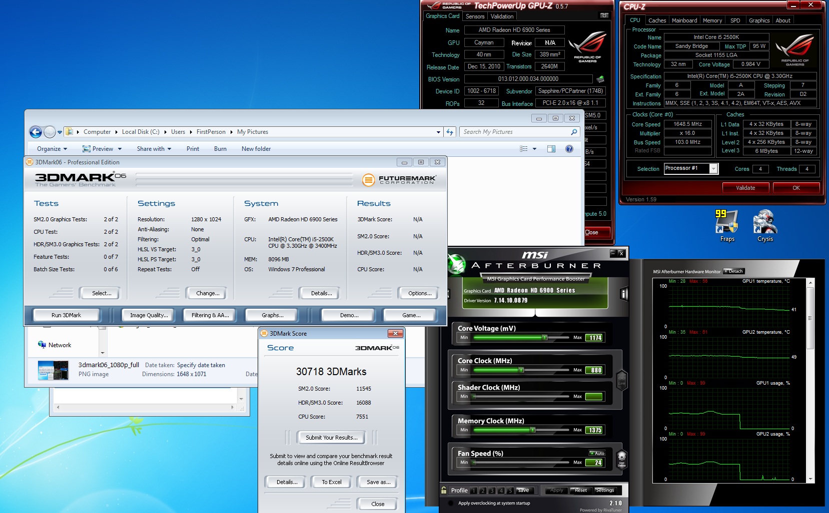Expand the view options dropdown arrow
The width and height of the screenshot is (829, 513).
pyautogui.click(x=534, y=149)
